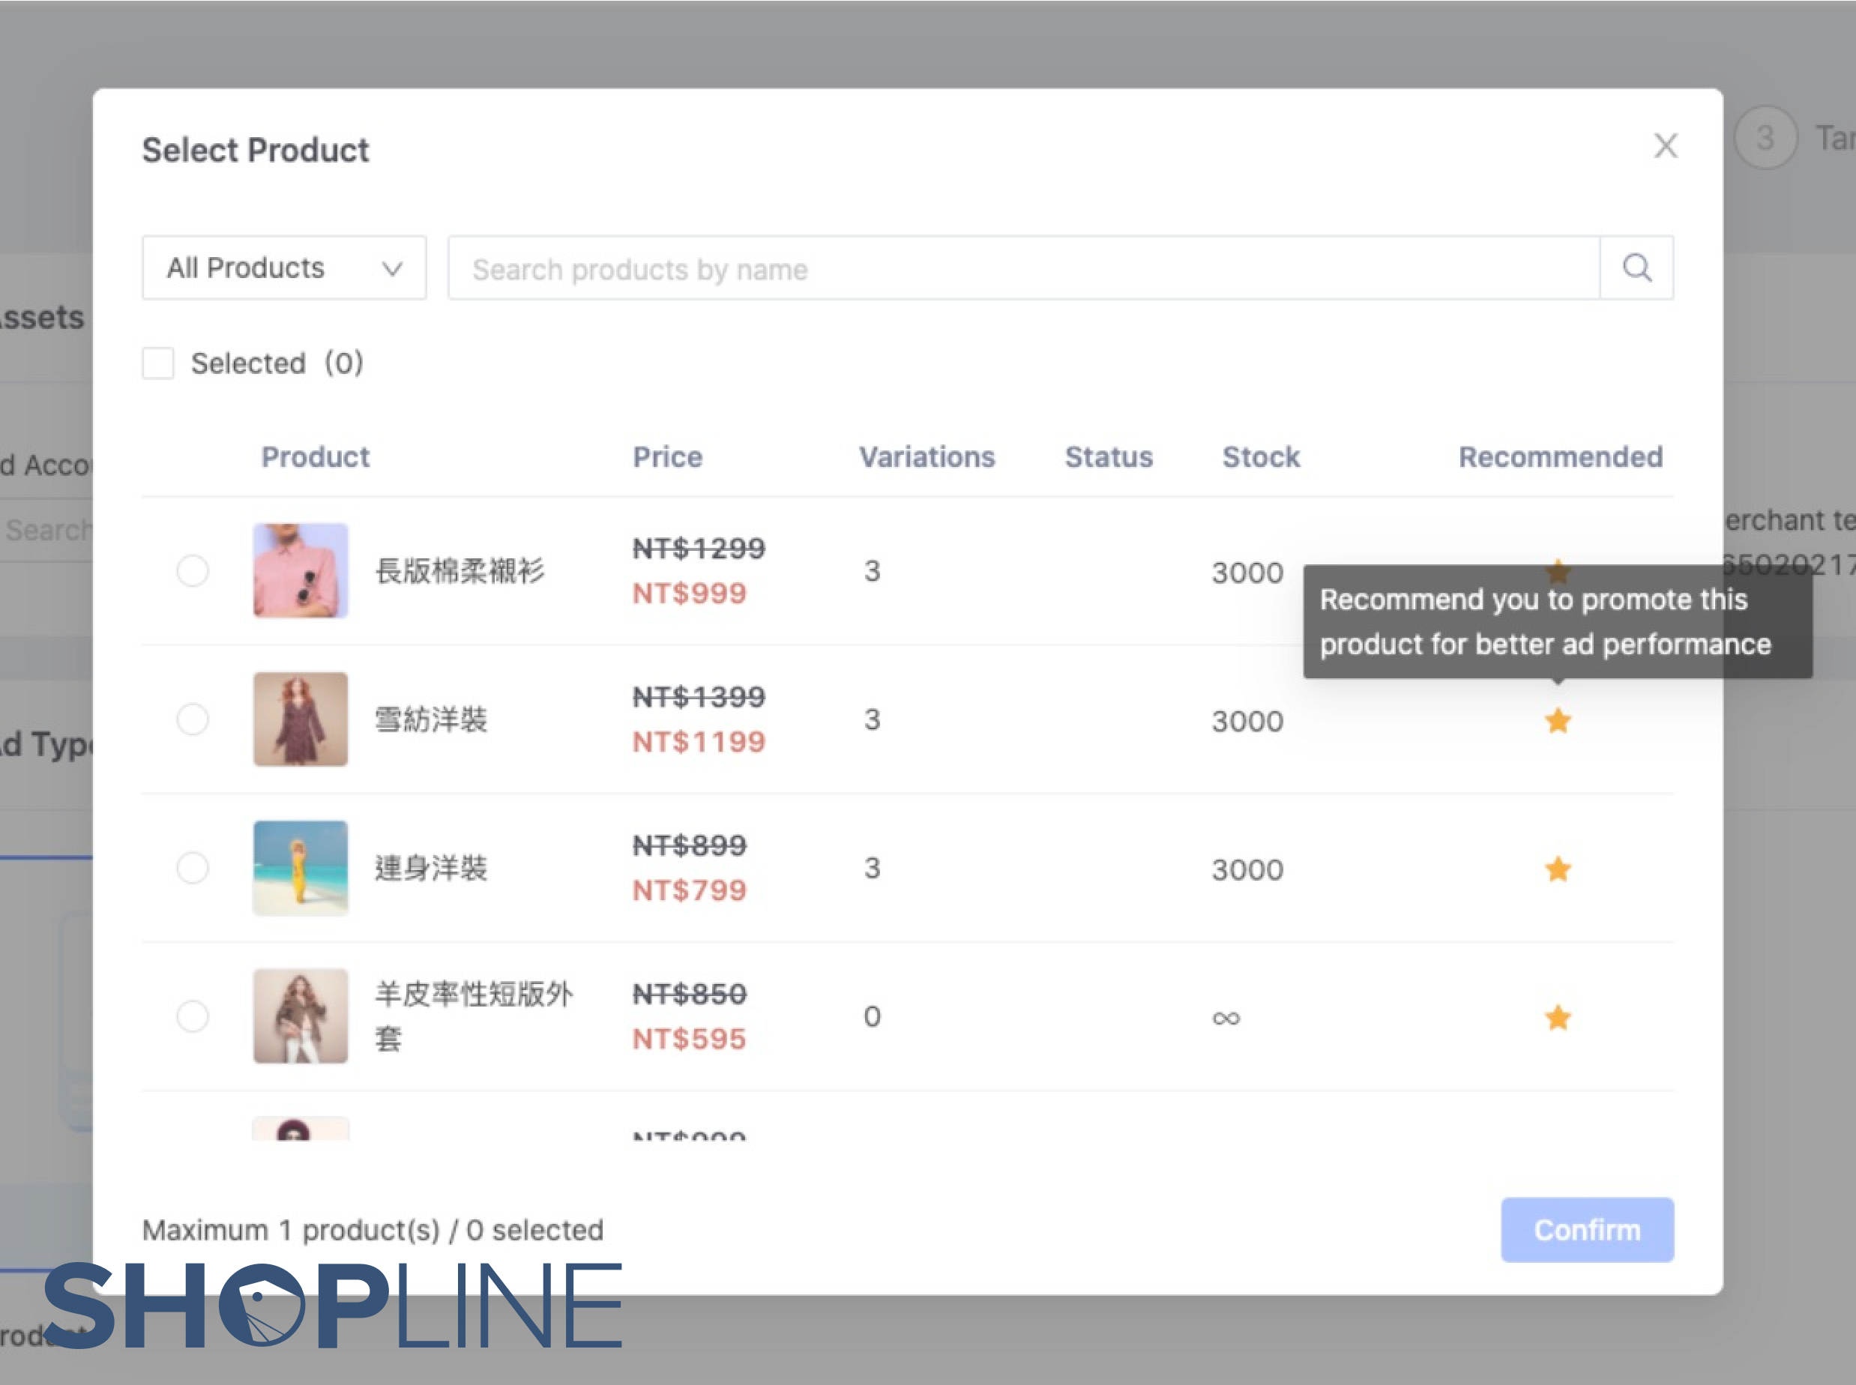This screenshot has width=1856, height=1385.
Task: Select the 長版棉柔襯衫 radio button
Action: click(193, 571)
